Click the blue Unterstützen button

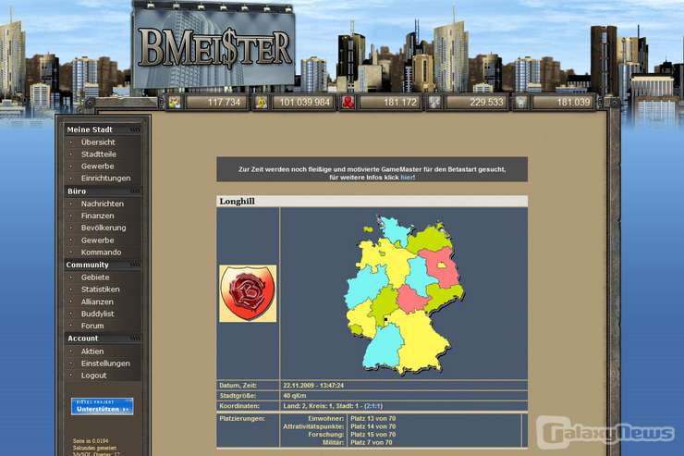102,406
